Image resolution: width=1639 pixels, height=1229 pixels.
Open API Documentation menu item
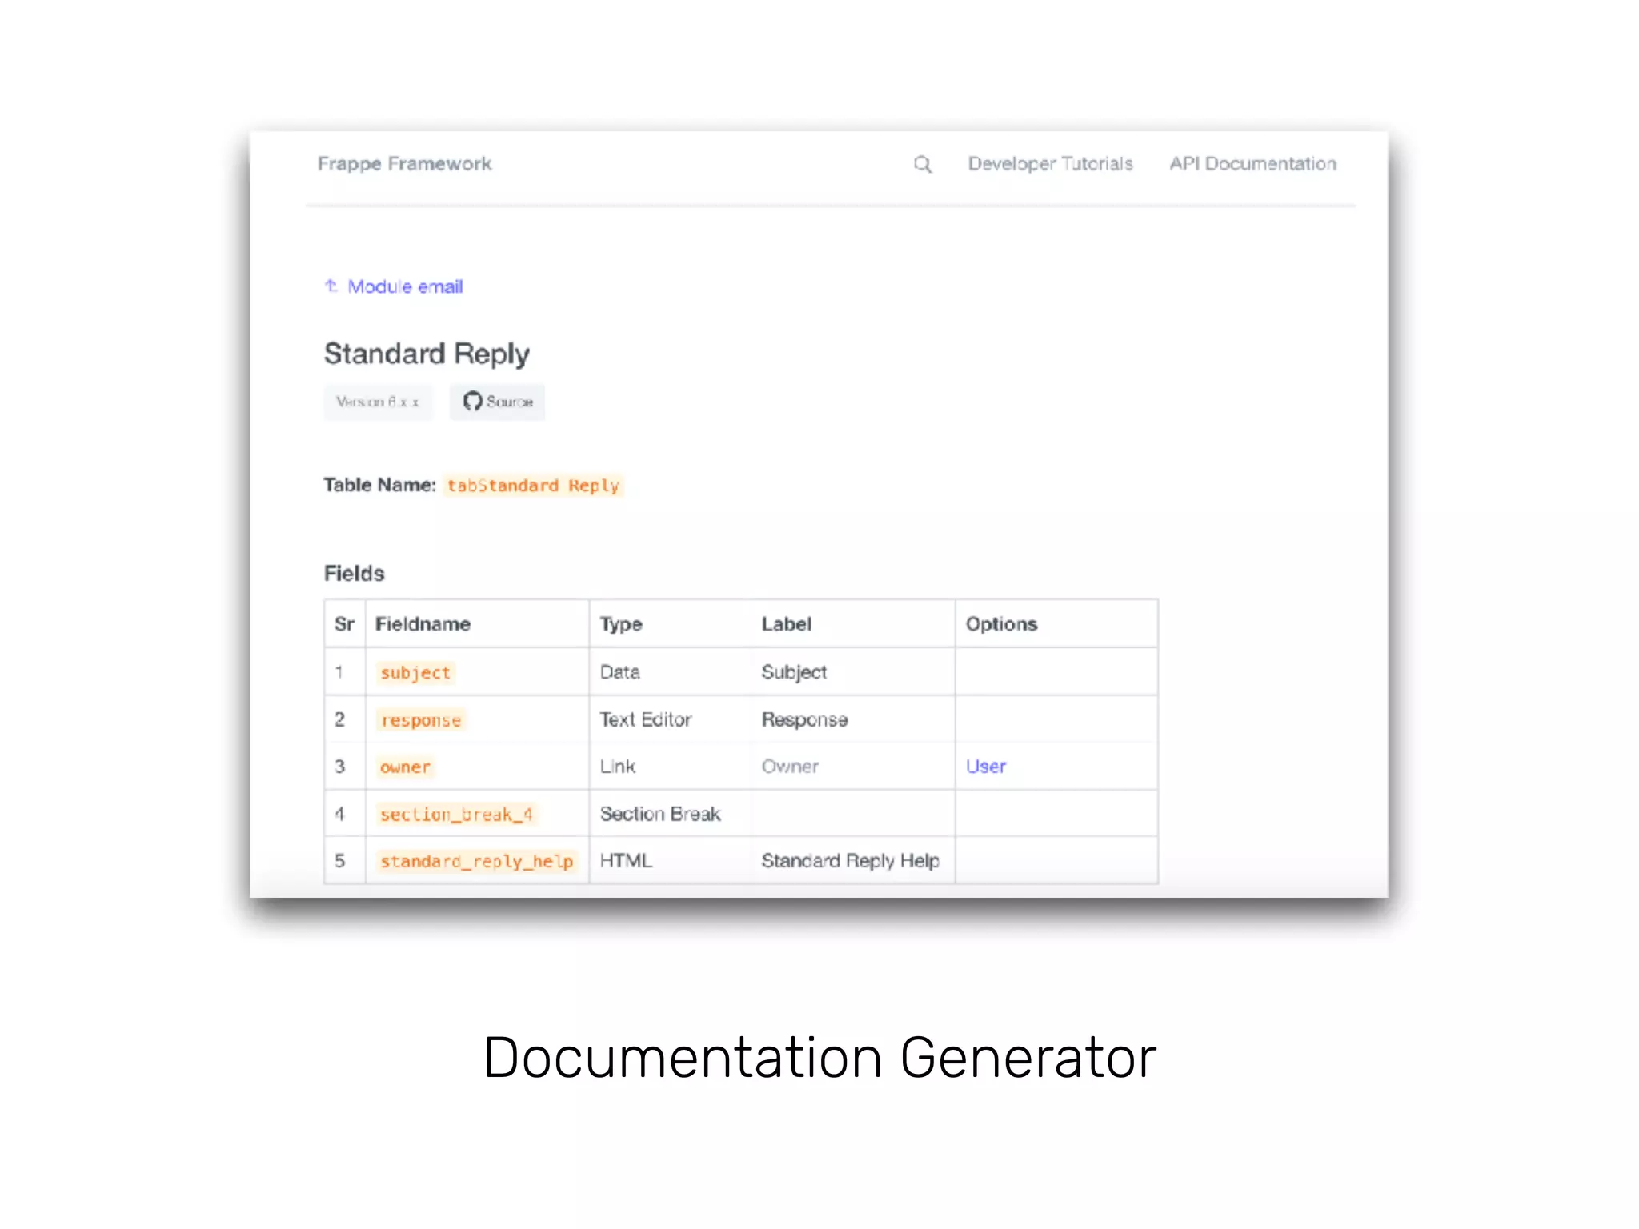(1252, 164)
